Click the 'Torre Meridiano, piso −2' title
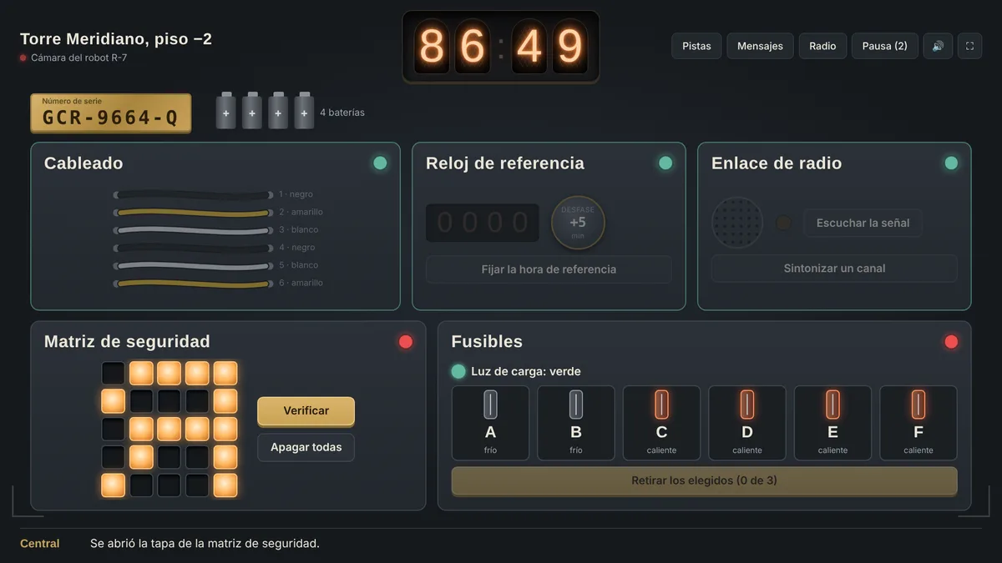Viewport: 1002px width, 563px height. [116, 38]
